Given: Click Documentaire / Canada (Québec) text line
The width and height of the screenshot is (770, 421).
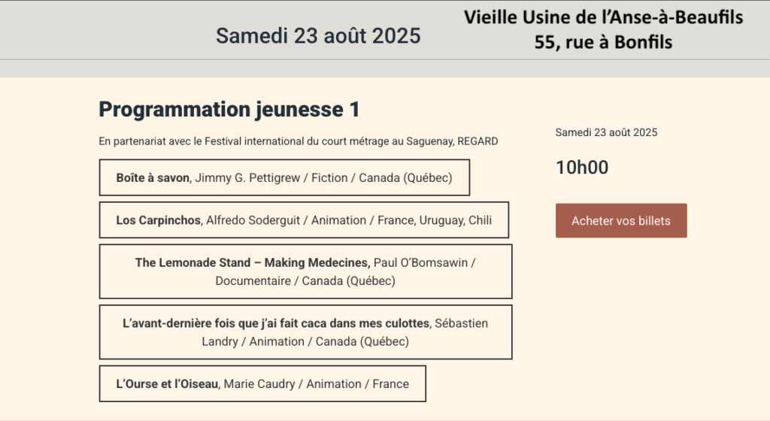Looking at the screenshot, I should (x=305, y=281).
